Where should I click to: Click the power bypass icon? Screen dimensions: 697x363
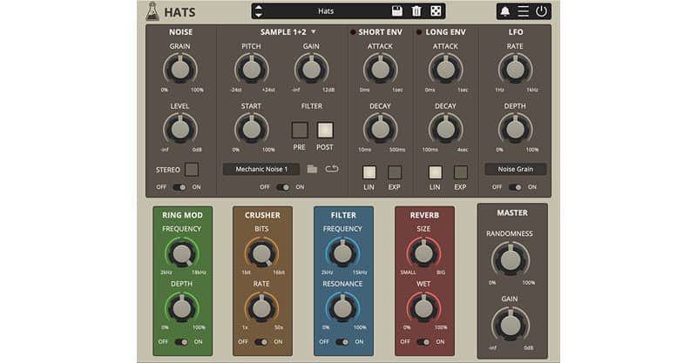click(x=541, y=11)
